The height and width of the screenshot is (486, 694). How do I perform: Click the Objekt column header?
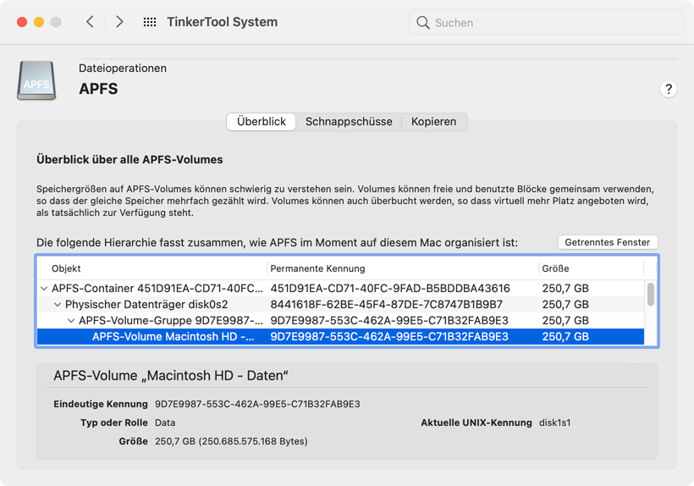152,268
